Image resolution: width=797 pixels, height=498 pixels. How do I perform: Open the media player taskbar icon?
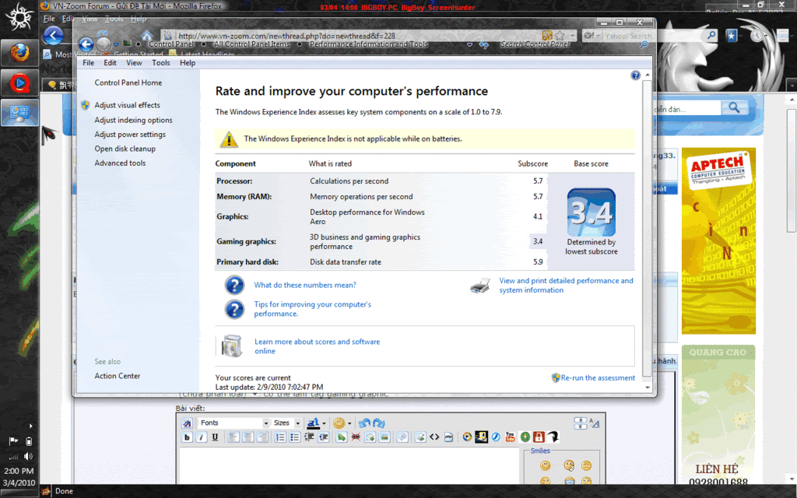19,82
